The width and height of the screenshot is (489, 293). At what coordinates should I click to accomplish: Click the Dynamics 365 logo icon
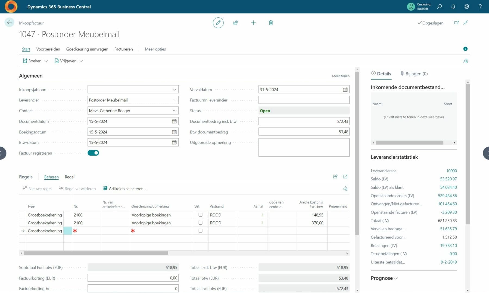click(11, 7)
